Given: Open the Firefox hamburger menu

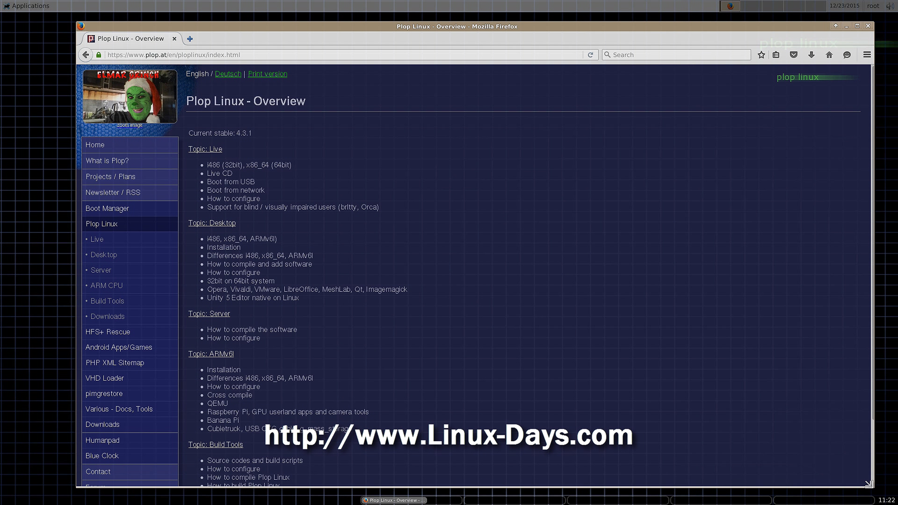Looking at the screenshot, I should pyautogui.click(x=867, y=55).
